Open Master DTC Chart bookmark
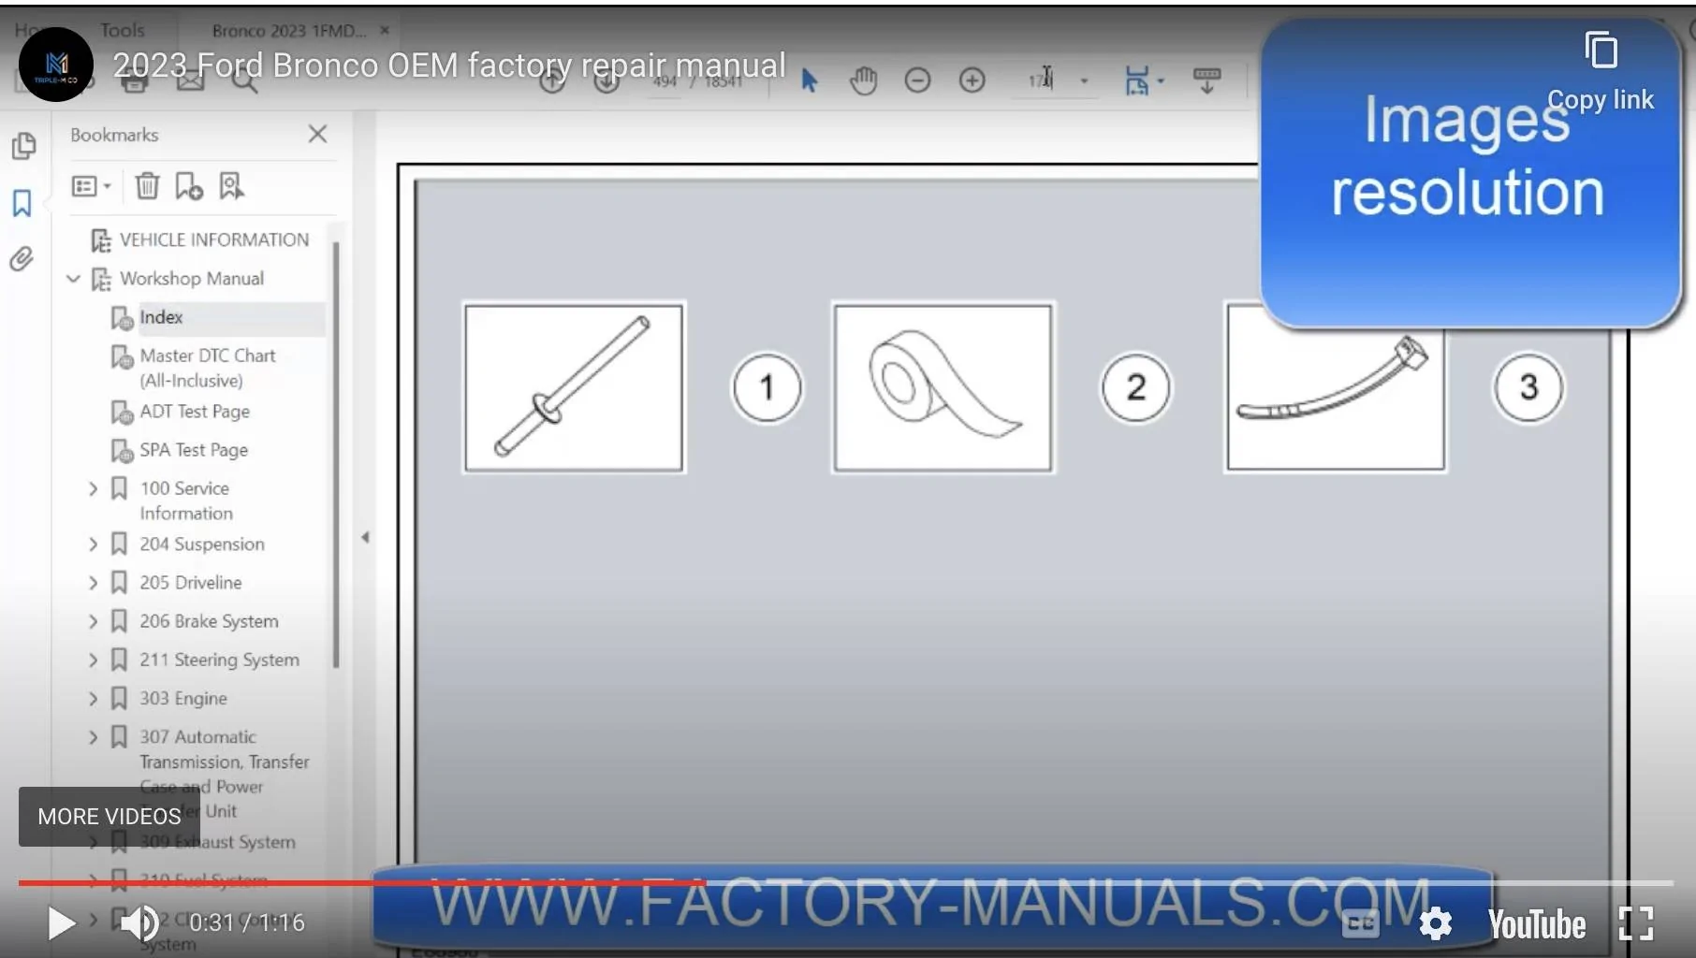 coord(207,368)
